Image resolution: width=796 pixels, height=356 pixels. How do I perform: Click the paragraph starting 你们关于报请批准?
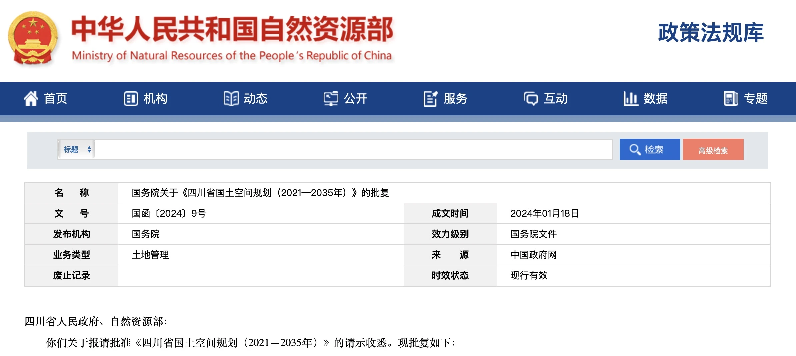click(251, 343)
